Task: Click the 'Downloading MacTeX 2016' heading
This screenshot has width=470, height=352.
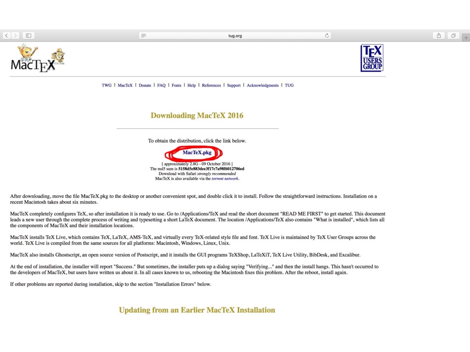Action: click(197, 115)
